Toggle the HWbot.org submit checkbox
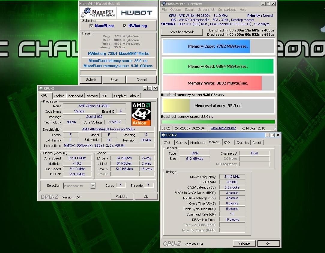 click(125, 26)
